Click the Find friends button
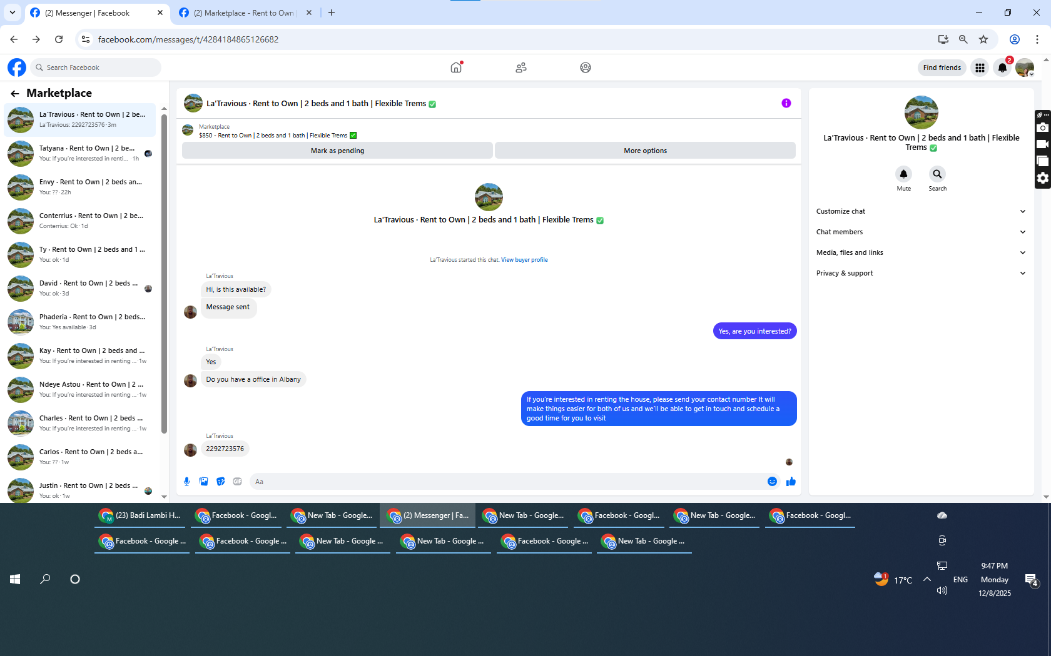1051x656 pixels. coord(942,67)
